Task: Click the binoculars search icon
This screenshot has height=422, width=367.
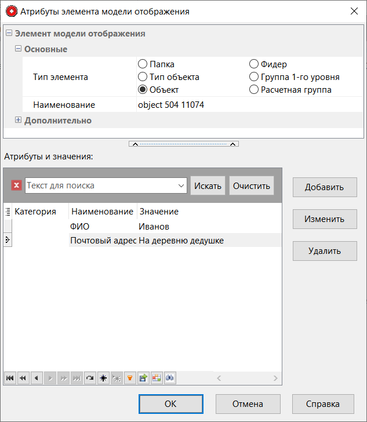Action: [170, 378]
